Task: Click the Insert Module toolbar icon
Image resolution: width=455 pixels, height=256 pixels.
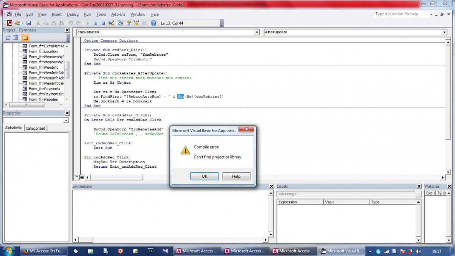Action: (17, 23)
